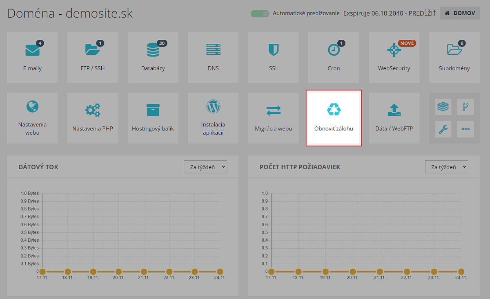Click the PREDĹŽIŤ link
The width and height of the screenshot is (490, 299).
pyautogui.click(x=422, y=13)
